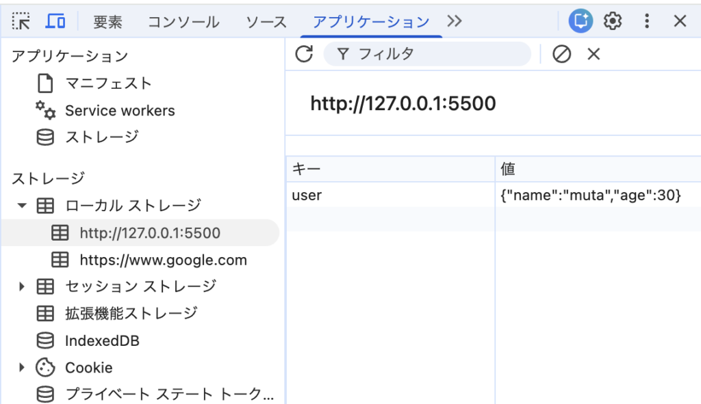Switch to the ソース tab
This screenshot has height=404, width=701.
tap(266, 22)
